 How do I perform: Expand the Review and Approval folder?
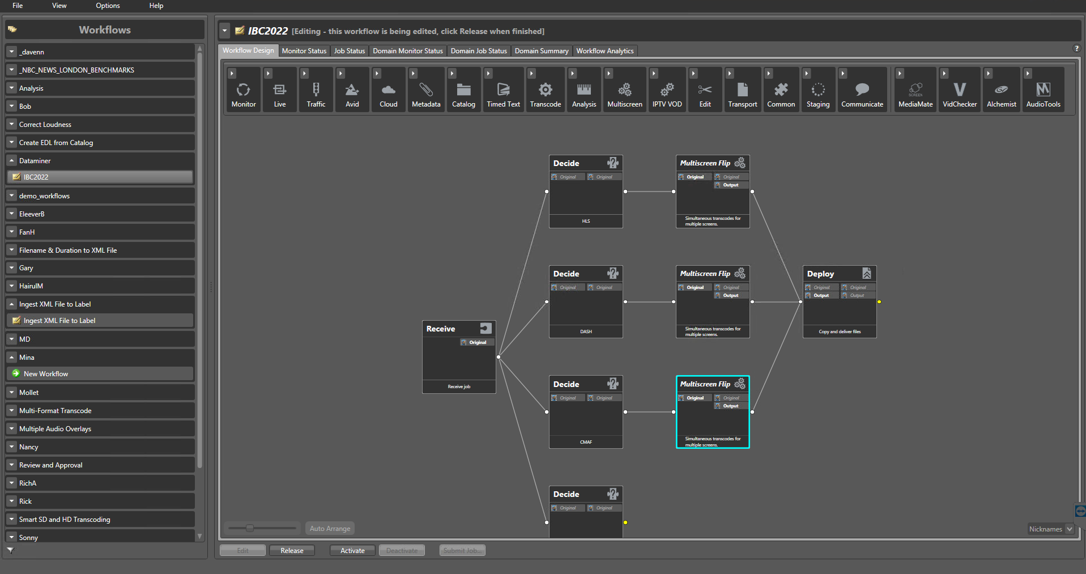tap(11, 465)
